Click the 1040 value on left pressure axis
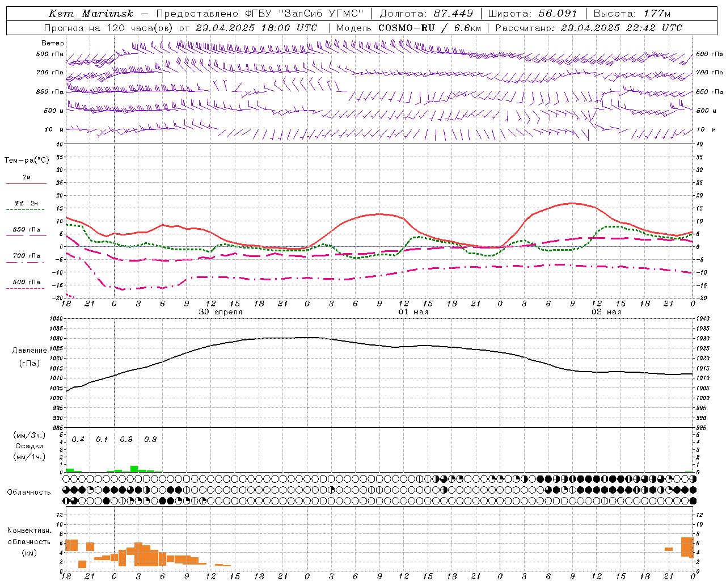Screen dimensions: 726x581 pos(56,319)
